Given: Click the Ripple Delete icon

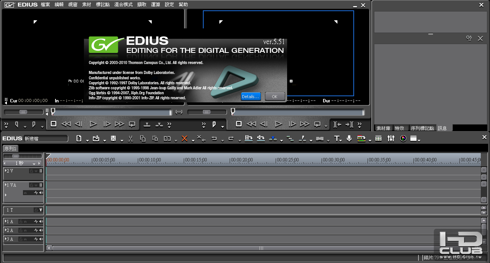Looking at the screenshot, I should point(201,138).
